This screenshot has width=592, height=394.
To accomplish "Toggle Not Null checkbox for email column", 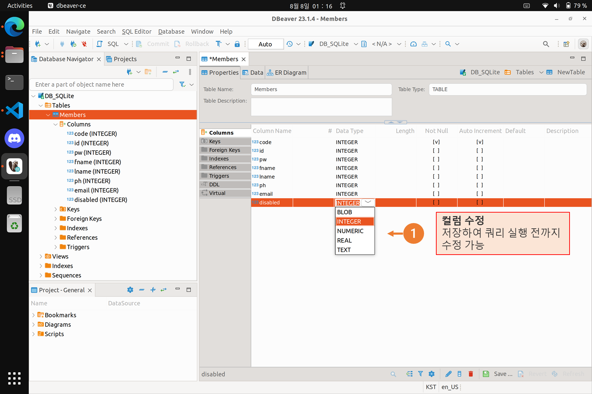I will click(436, 194).
